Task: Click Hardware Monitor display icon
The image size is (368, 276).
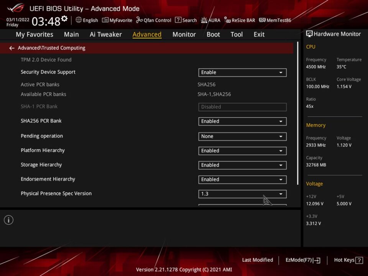Action: (x=309, y=34)
